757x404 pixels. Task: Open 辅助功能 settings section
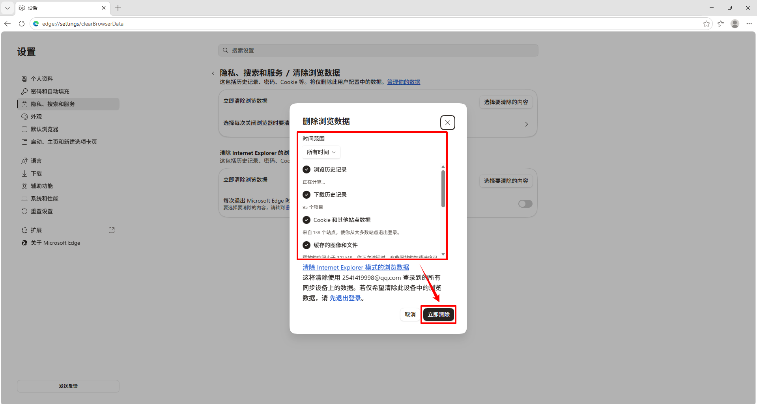coord(68,186)
